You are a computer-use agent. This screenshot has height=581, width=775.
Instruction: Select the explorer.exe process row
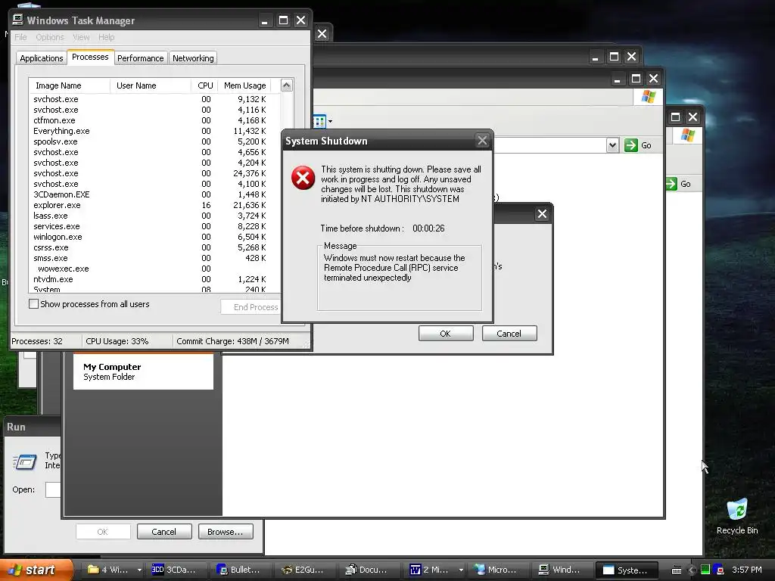[x=154, y=205]
